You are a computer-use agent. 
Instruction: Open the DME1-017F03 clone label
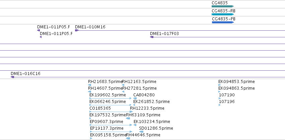click(164, 34)
